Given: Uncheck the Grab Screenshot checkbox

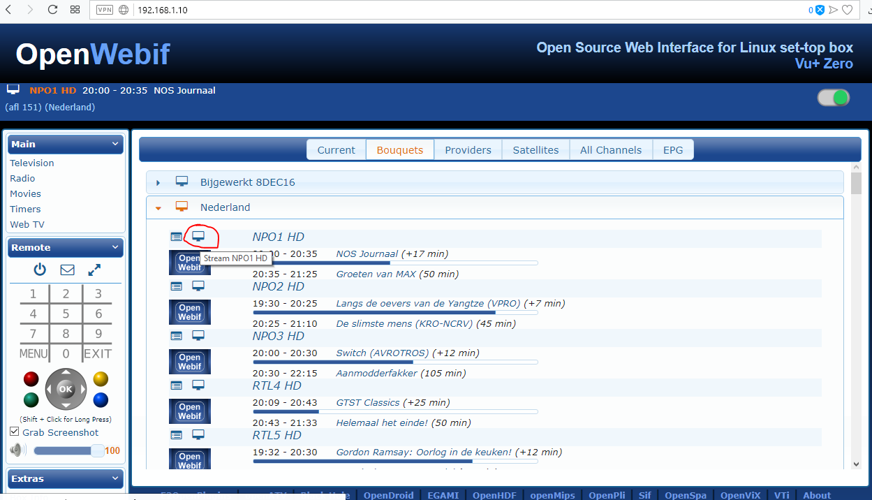Looking at the screenshot, I should pyautogui.click(x=14, y=432).
